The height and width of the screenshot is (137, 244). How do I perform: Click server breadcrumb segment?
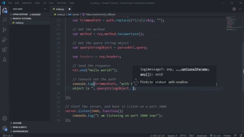pos(74,14)
